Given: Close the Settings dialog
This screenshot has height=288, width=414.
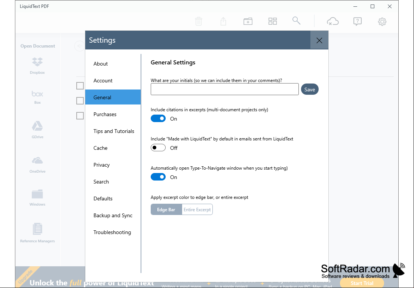Looking at the screenshot, I should click(x=319, y=40).
